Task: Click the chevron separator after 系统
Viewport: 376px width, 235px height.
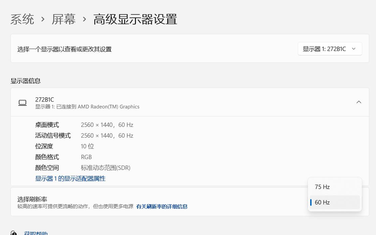Action: tap(43, 19)
